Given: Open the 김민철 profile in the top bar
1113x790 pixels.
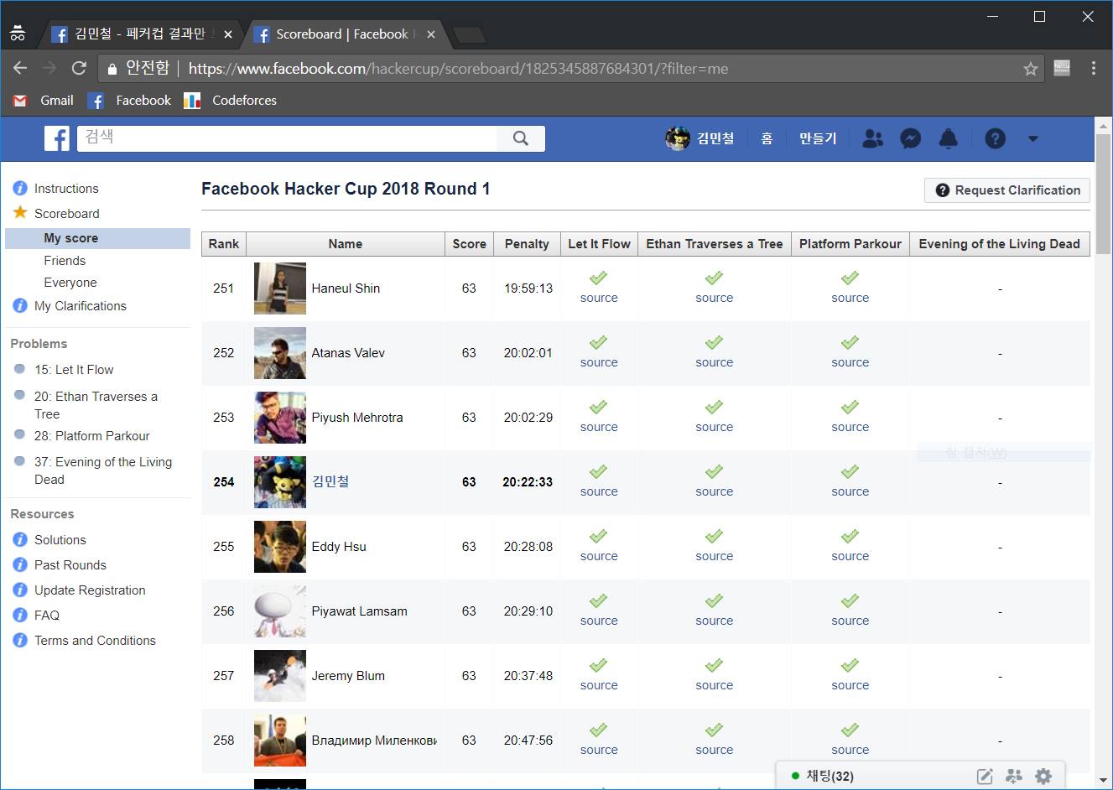Looking at the screenshot, I should click(700, 138).
